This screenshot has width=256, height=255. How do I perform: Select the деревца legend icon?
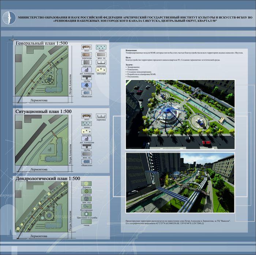(x=86, y=191)
